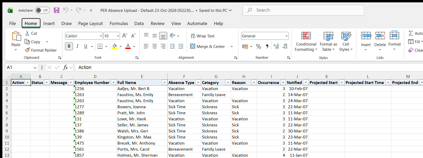Open the Conditional Formatting menu
The height and width of the screenshot is (158, 423).
pyautogui.click(x=306, y=42)
